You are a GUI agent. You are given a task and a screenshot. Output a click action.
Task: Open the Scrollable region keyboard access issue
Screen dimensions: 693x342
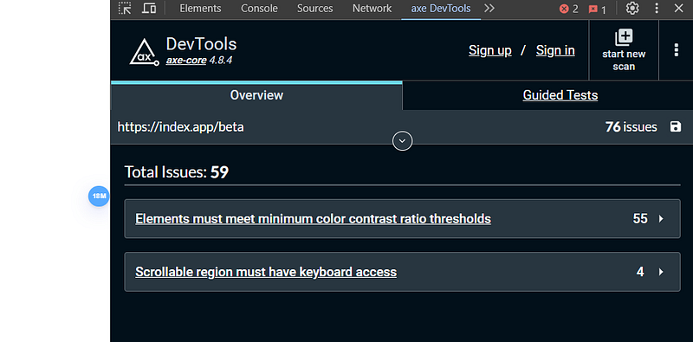pyautogui.click(x=266, y=272)
